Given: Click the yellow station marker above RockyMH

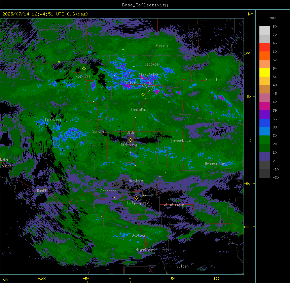Looking at the screenshot, I should click(x=84, y=69).
